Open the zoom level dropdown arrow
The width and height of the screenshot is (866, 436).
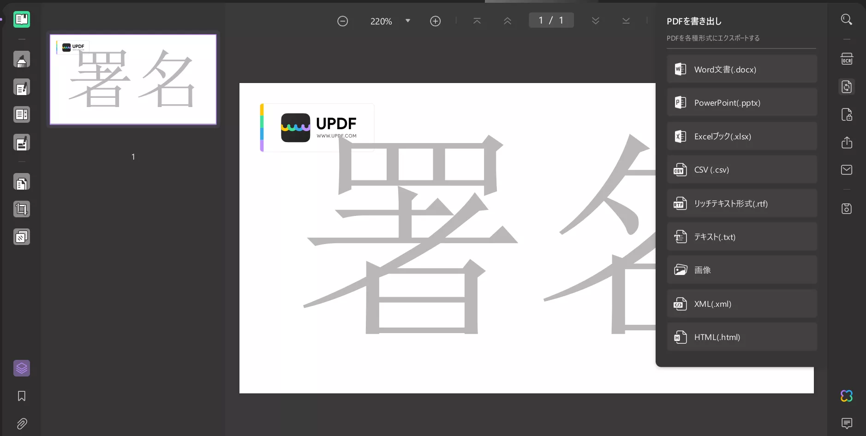tap(408, 21)
